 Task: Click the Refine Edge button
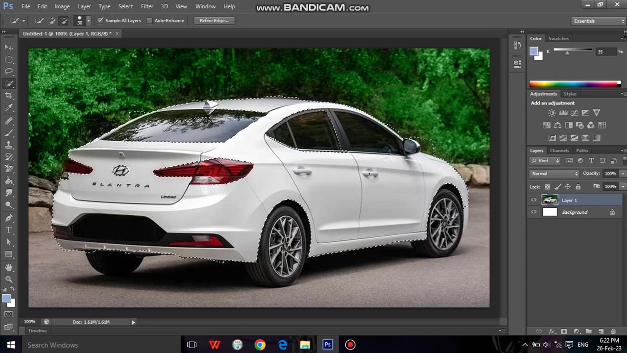tap(214, 21)
